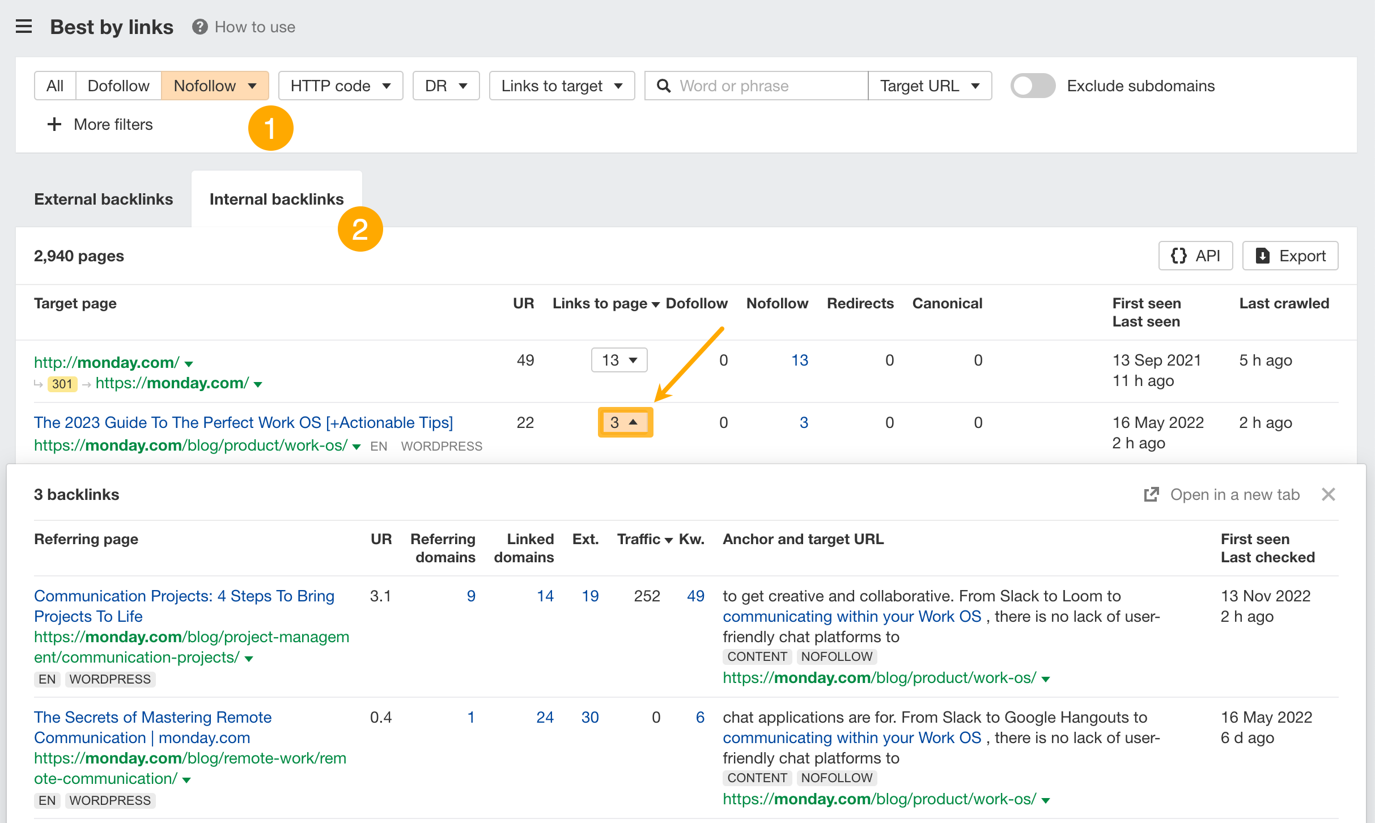
Task: Click the API curly braces icon
Action: [1179, 256]
